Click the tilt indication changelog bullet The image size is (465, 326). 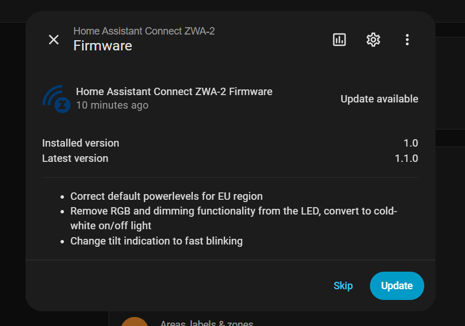(156, 241)
